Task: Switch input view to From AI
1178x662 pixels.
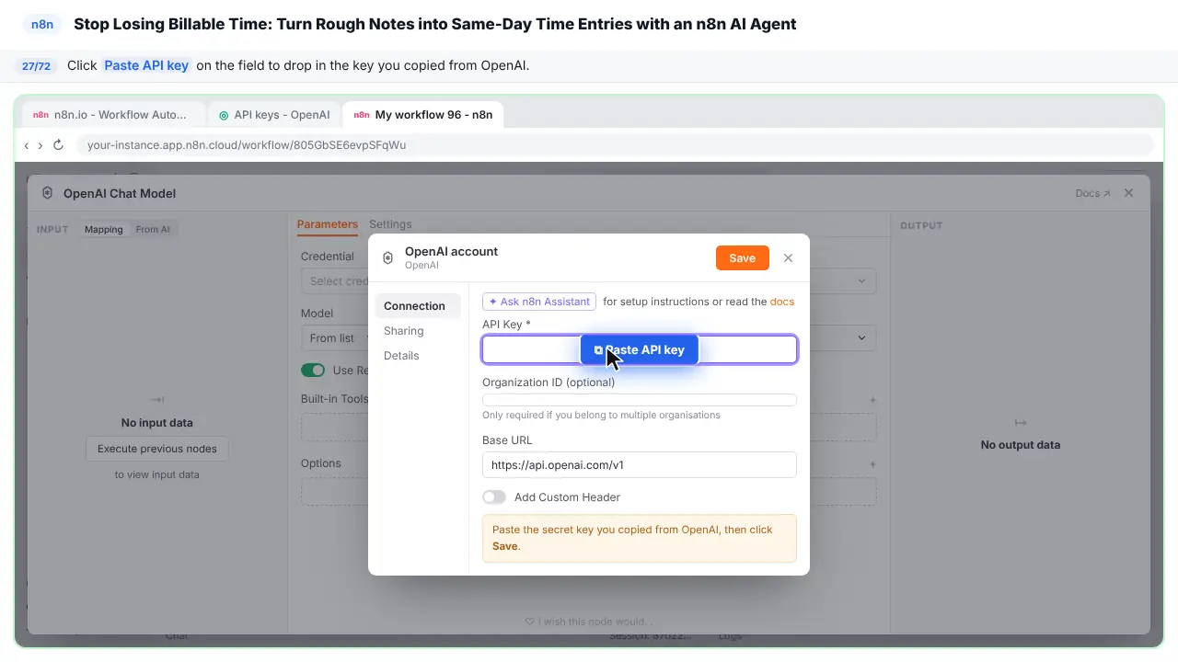Action: pos(153,230)
